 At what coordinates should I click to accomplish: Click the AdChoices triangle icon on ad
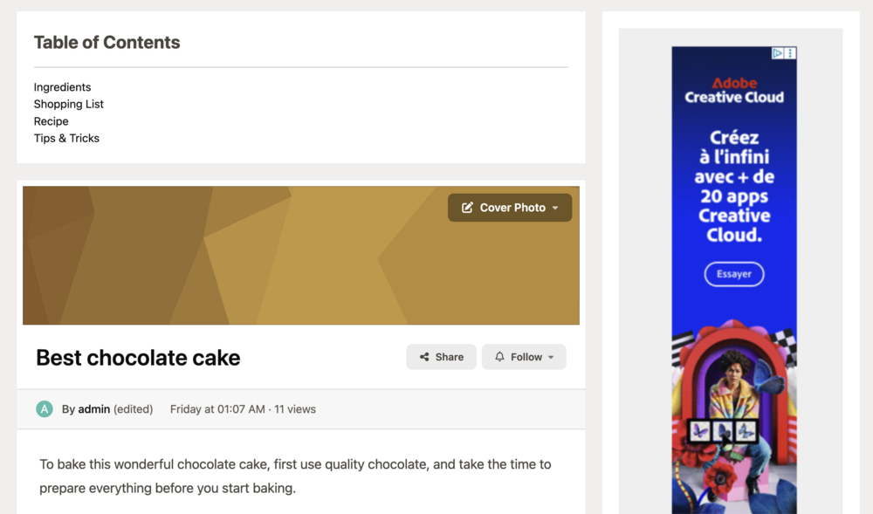pyautogui.click(x=777, y=53)
